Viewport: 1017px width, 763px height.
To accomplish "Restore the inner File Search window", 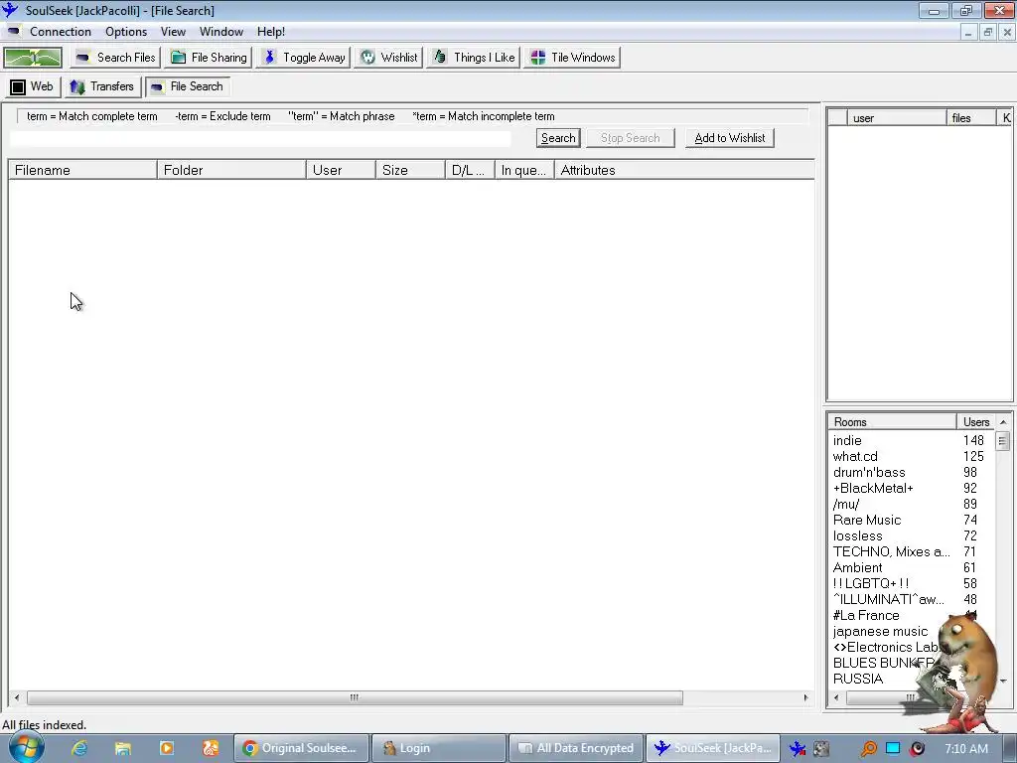I will (988, 32).
